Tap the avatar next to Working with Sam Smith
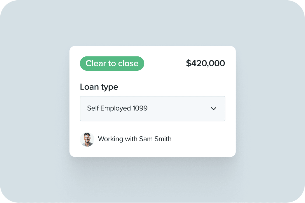 pyautogui.click(x=87, y=139)
